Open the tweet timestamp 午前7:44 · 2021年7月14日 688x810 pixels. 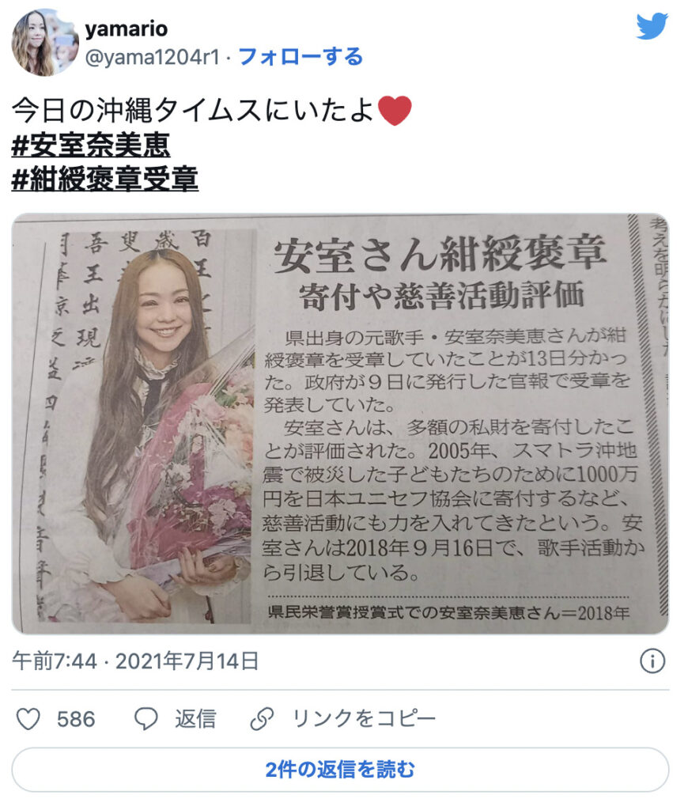click(135, 661)
